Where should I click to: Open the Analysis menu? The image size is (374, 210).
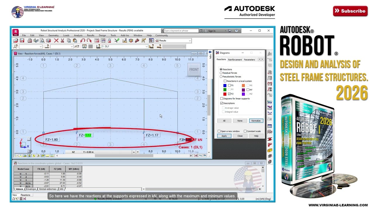(78, 35)
